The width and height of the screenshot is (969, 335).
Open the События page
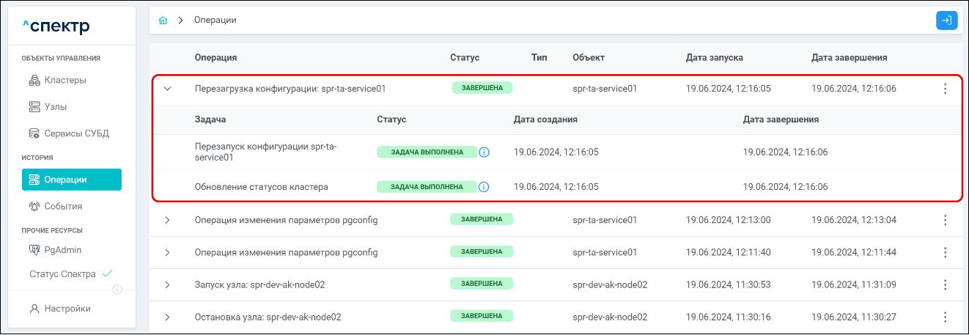tap(63, 206)
